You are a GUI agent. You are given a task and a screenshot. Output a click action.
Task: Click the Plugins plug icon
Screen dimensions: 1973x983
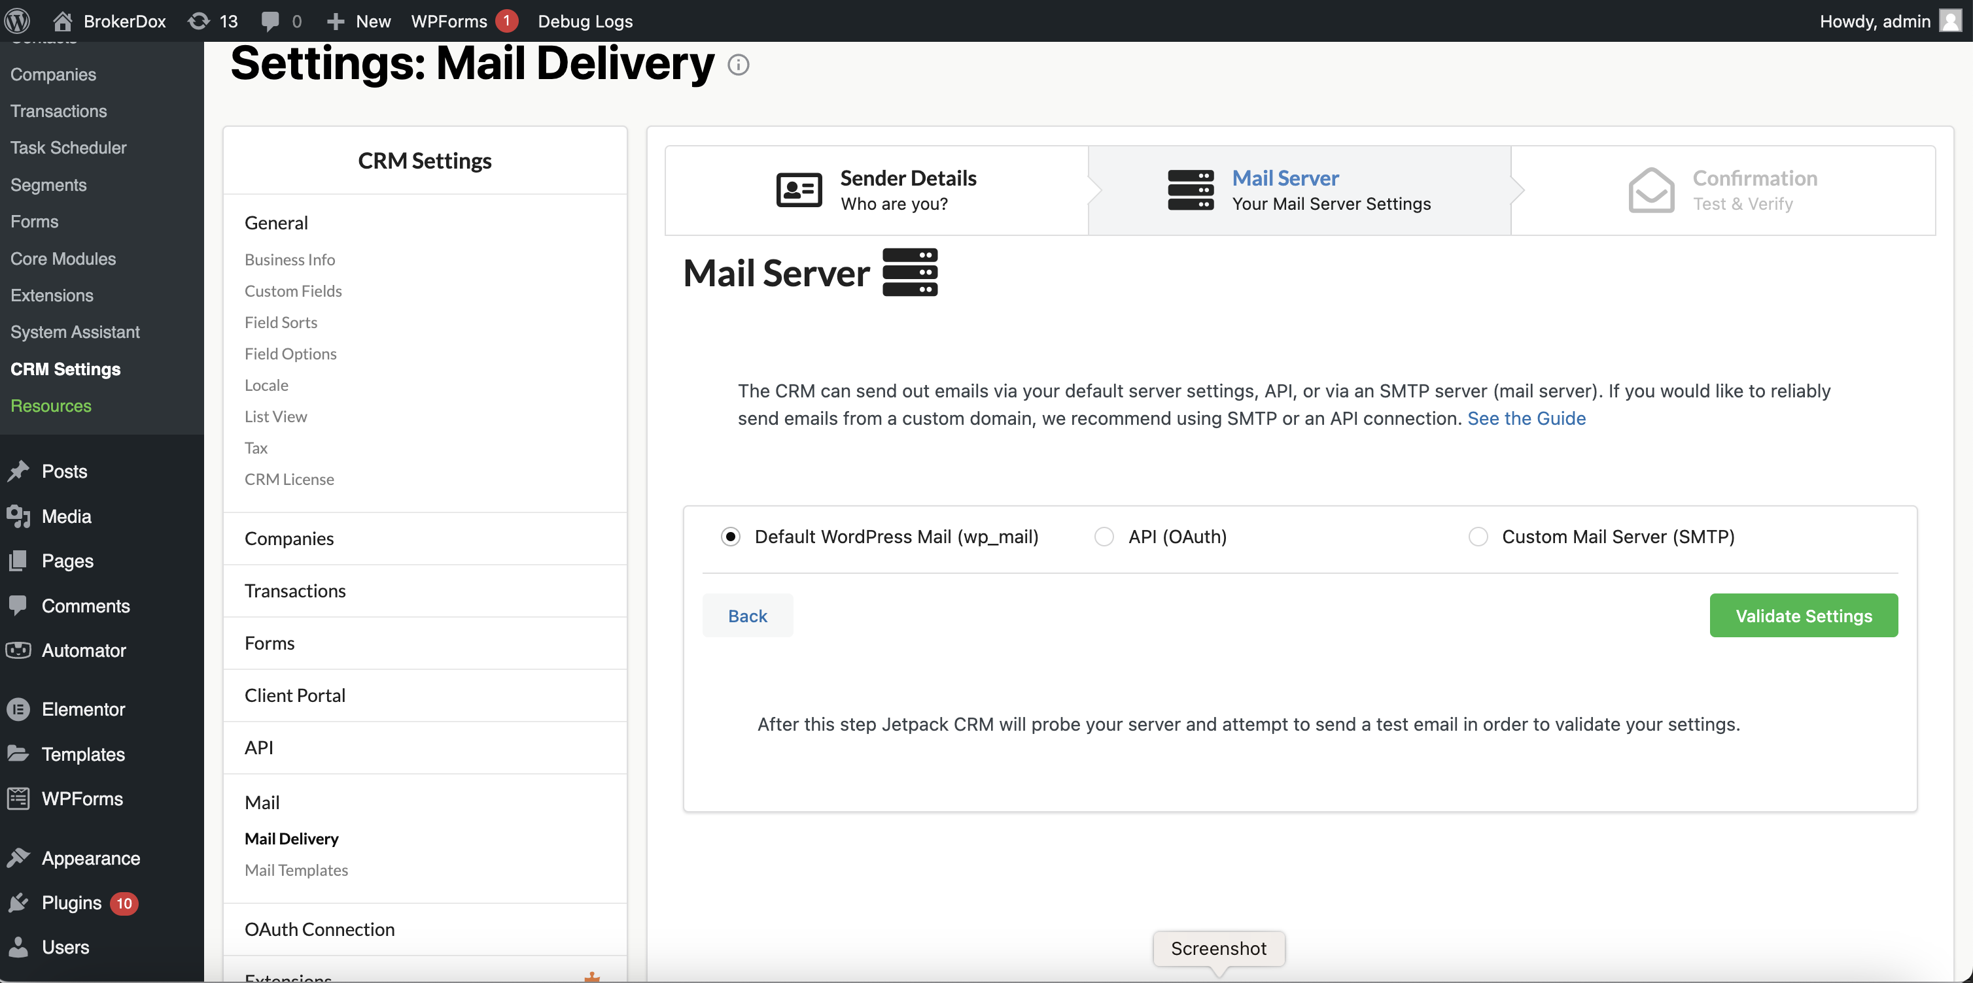pyautogui.click(x=18, y=903)
